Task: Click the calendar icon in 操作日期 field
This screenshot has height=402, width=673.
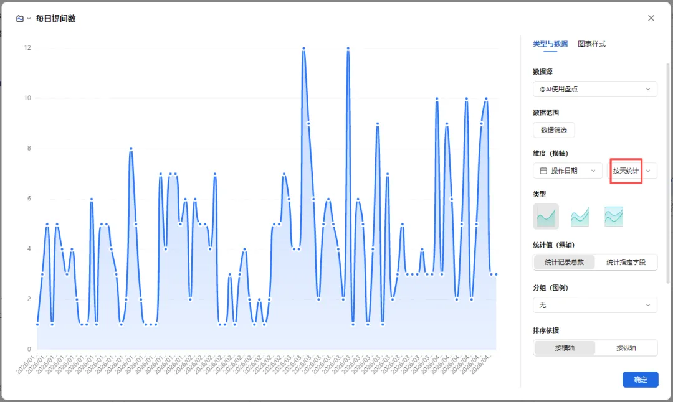Action: coord(543,171)
